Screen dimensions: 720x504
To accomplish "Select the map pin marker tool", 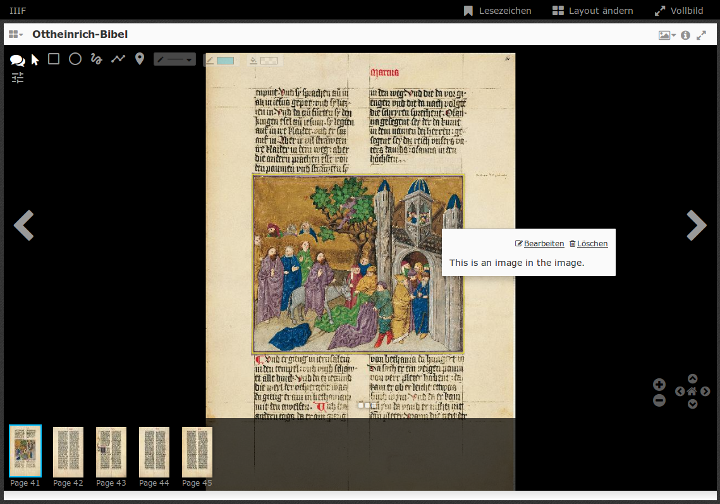I will tap(140, 59).
